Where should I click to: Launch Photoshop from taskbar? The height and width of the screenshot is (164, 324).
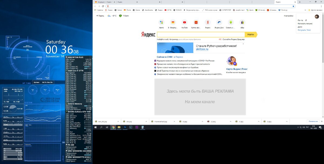pos(125,127)
